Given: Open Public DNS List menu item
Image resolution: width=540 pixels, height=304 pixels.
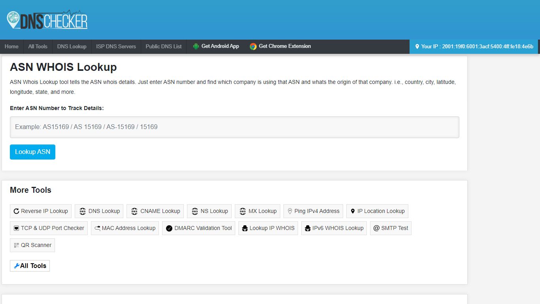Looking at the screenshot, I should [x=164, y=46].
